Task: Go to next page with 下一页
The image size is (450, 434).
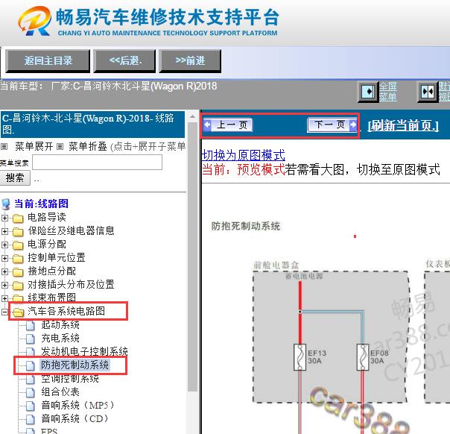Action: coord(332,125)
